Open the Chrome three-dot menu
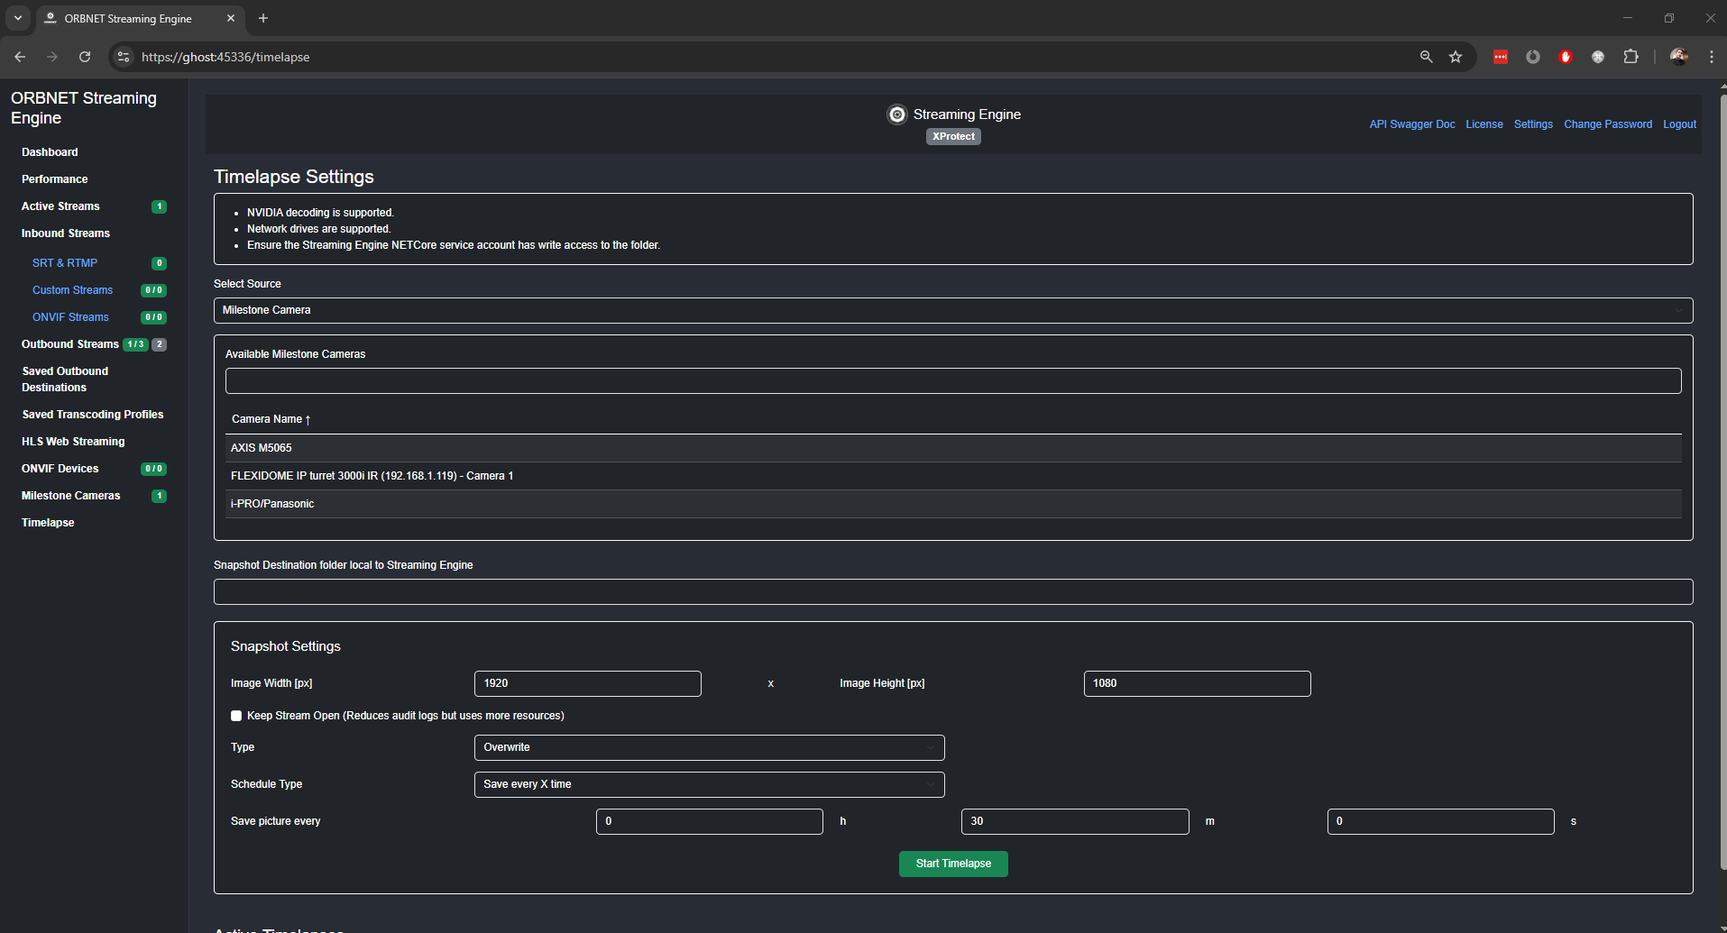Image resolution: width=1727 pixels, height=933 pixels. [1711, 57]
